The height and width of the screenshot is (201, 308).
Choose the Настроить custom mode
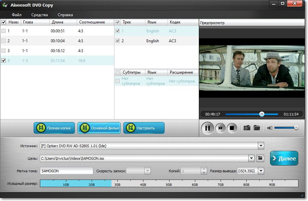coord(144,128)
